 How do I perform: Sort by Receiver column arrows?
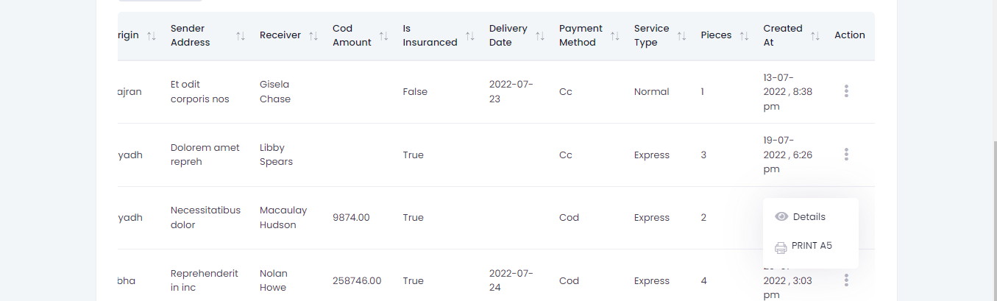313,36
